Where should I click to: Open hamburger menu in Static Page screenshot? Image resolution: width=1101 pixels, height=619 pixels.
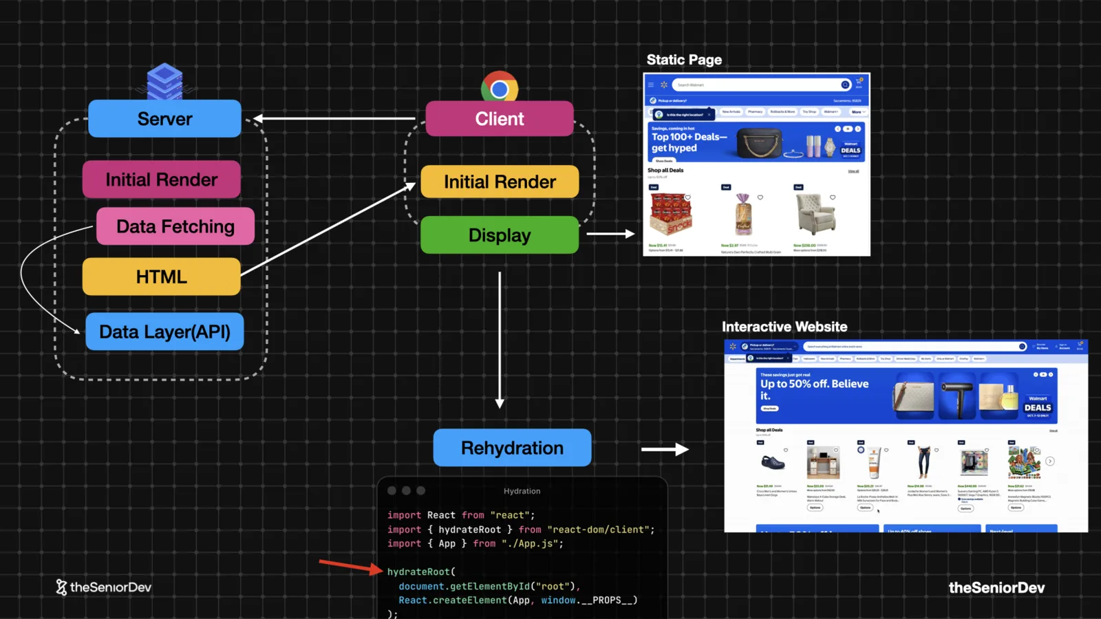tap(651, 85)
